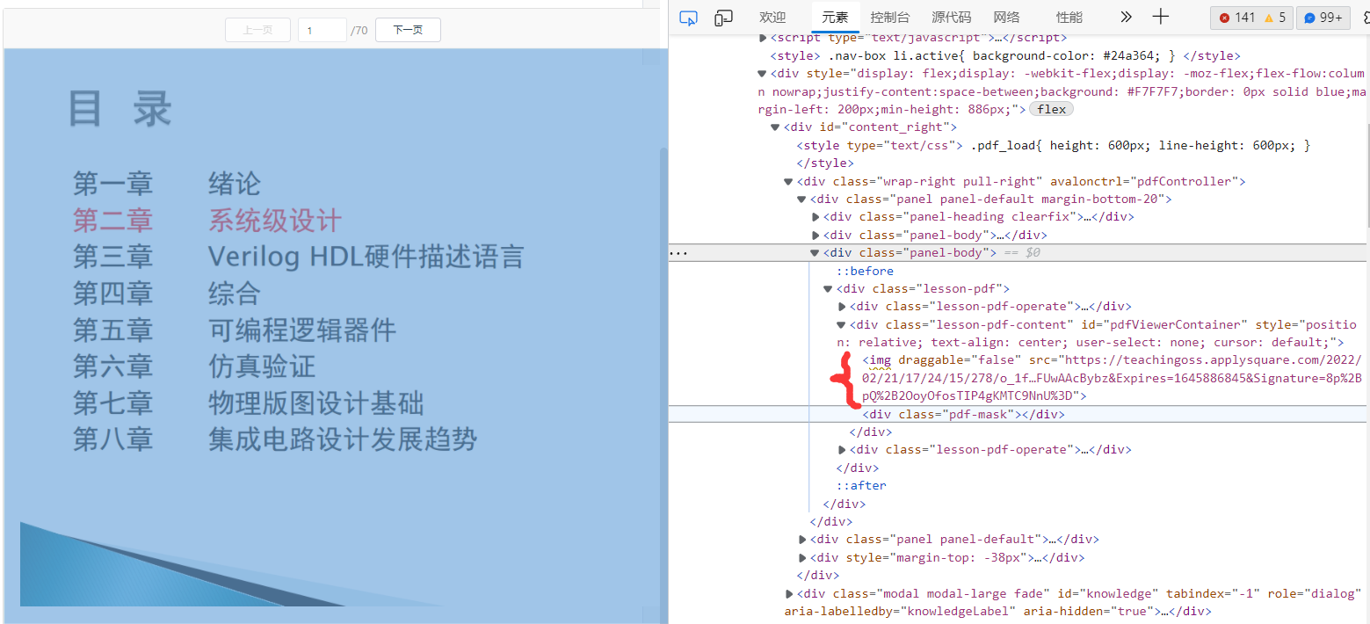Open the 99+ issues counter
Screen dimensions: 1370x624
(x=1322, y=18)
